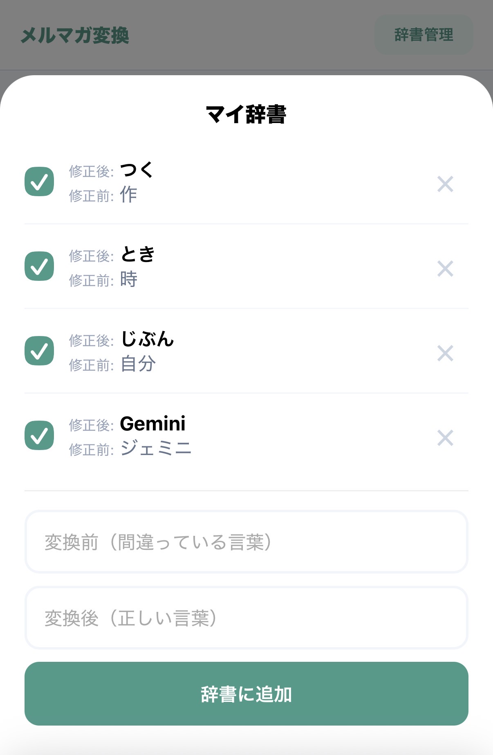Viewport: 493px width, 755px height.
Task: Focus the 変換前 input field
Action: 246,542
